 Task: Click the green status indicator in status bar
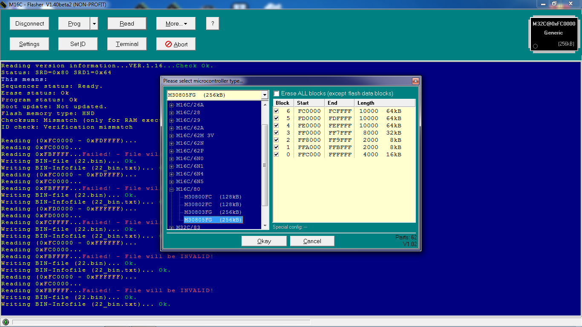6,322
